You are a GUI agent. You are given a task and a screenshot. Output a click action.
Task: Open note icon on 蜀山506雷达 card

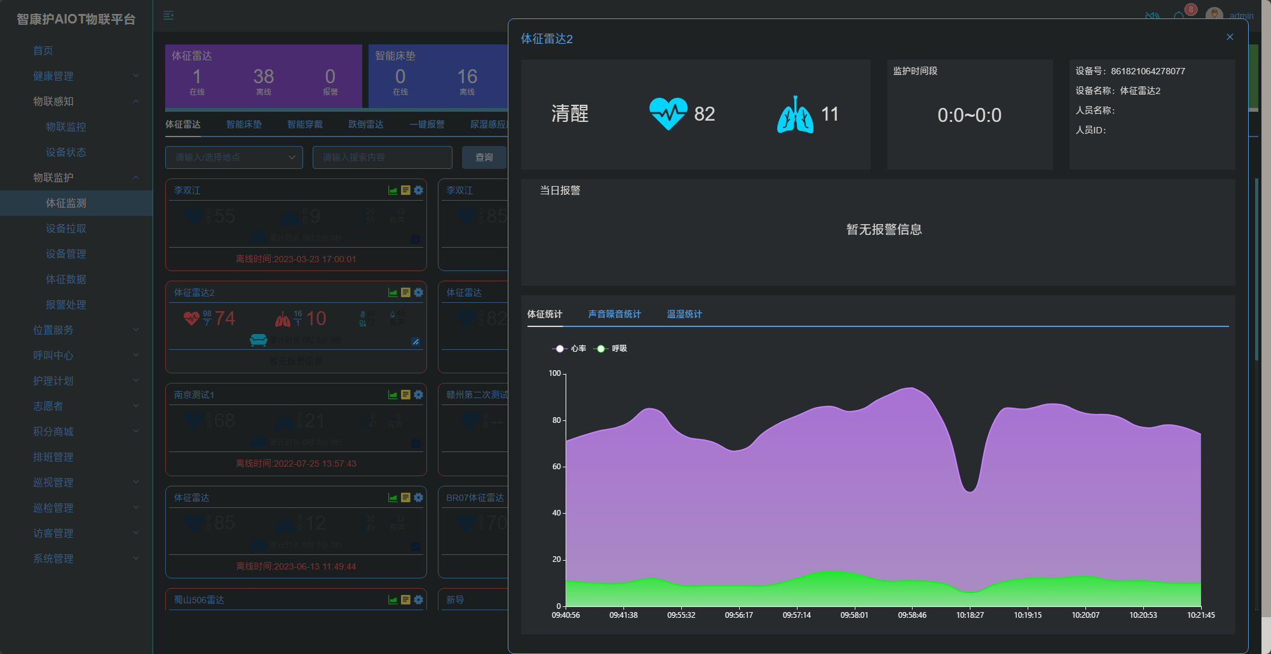click(405, 600)
